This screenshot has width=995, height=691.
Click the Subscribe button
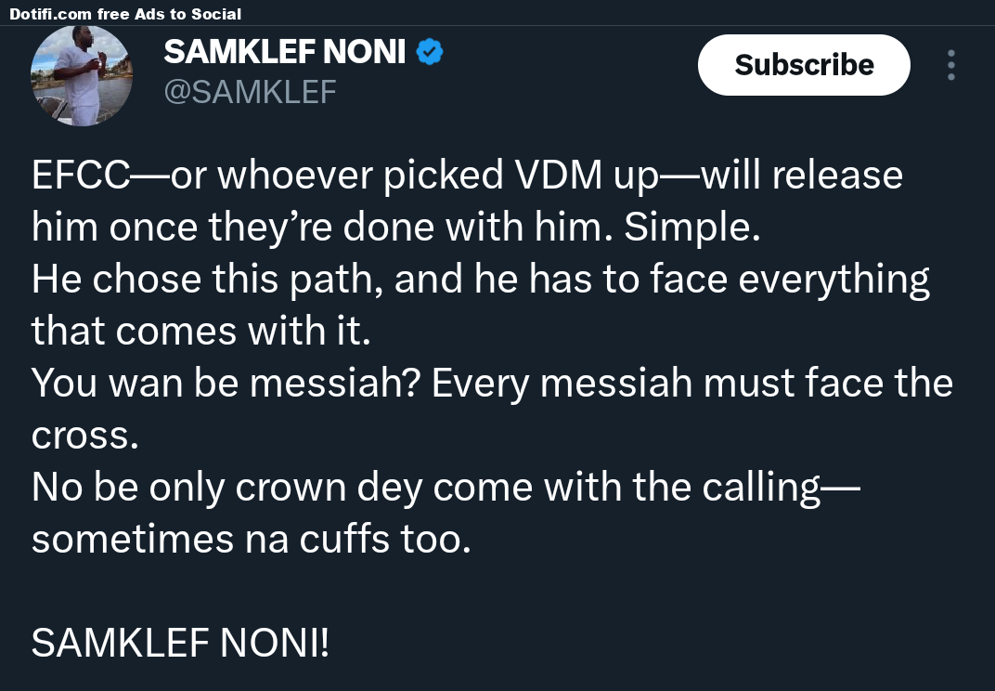804,65
